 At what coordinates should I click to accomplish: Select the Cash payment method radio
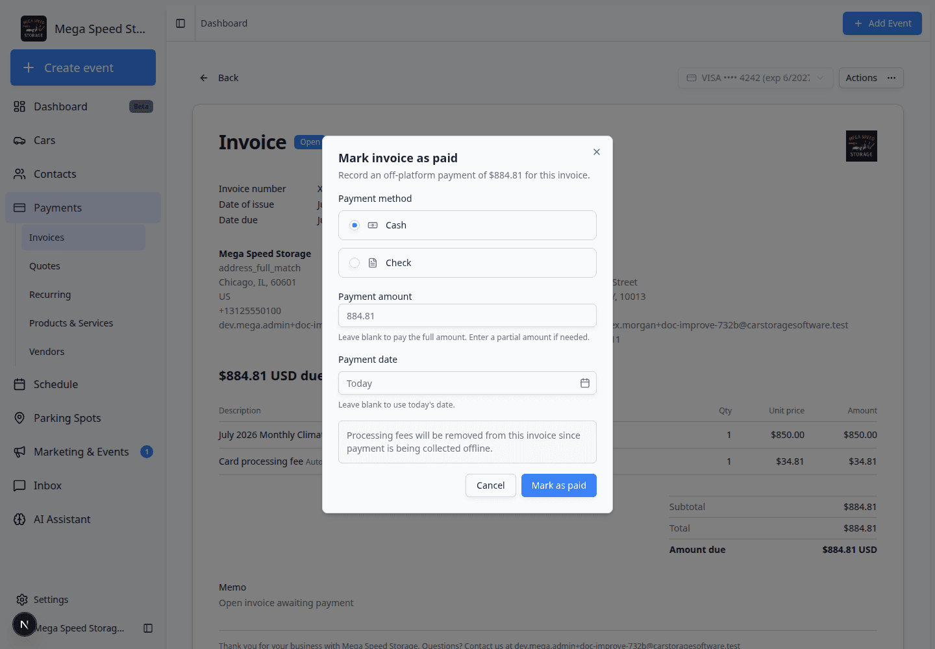355,225
